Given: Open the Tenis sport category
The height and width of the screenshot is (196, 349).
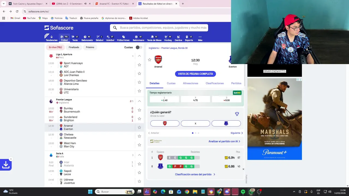Looking at the screenshot, I should coord(75,38).
